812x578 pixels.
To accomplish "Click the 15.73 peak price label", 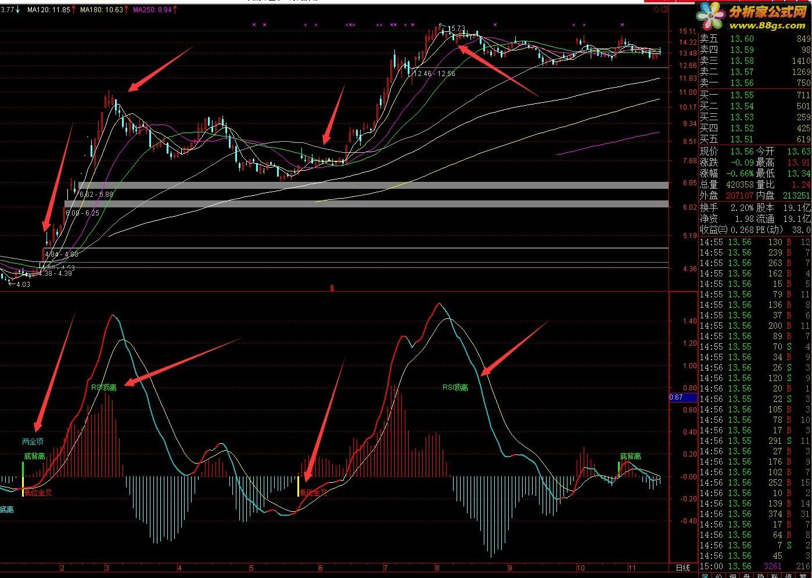I will tap(457, 28).
